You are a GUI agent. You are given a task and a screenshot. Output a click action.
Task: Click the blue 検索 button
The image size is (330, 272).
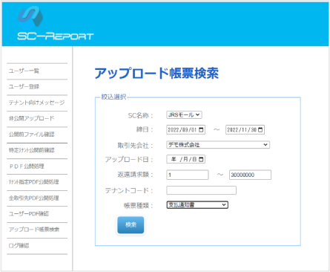131,225
